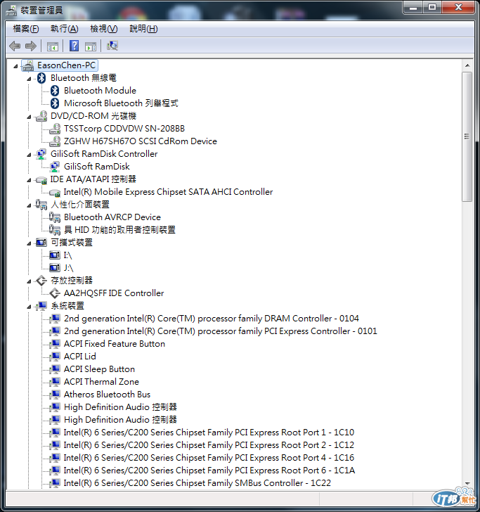This screenshot has height=512, width=480.
Task: Click the ZGHW H67SH67O CdRom icon
Action: point(55,141)
